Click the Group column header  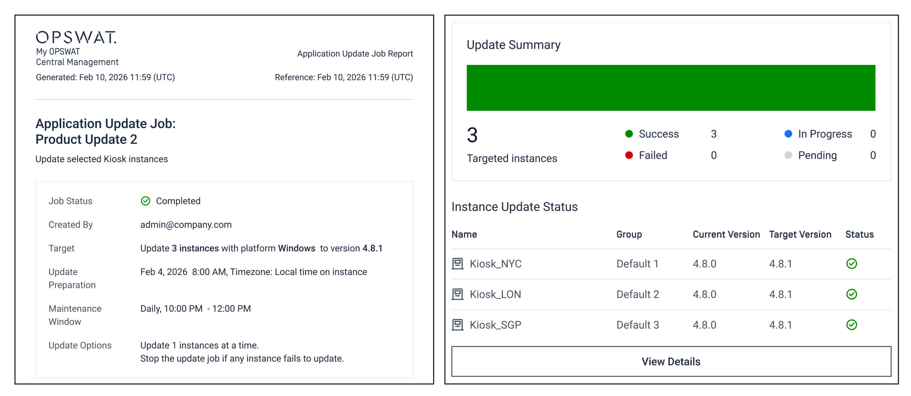click(629, 235)
